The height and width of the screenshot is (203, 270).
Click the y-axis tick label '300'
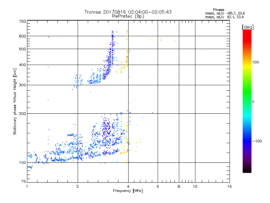22,85
